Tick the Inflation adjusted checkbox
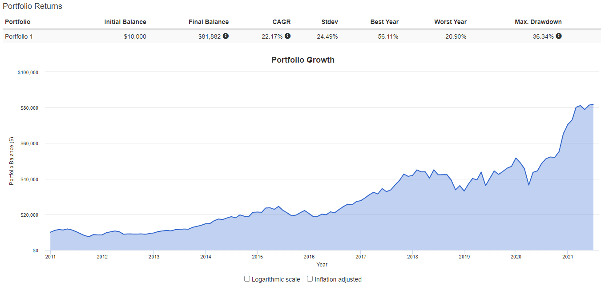 click(310, 279)
